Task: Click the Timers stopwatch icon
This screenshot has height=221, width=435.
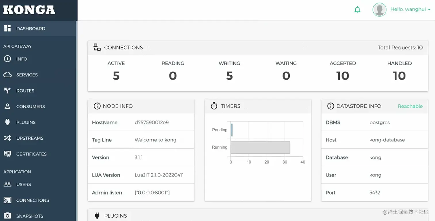Action: tap(214, 106)
